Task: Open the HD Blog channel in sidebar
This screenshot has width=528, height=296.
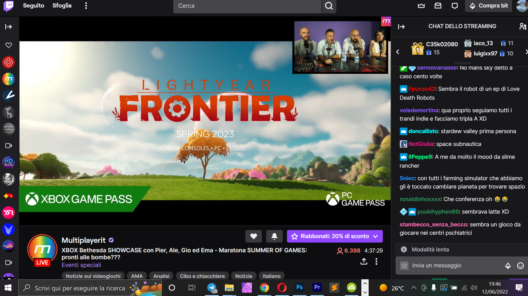Action: pos(9,162)
